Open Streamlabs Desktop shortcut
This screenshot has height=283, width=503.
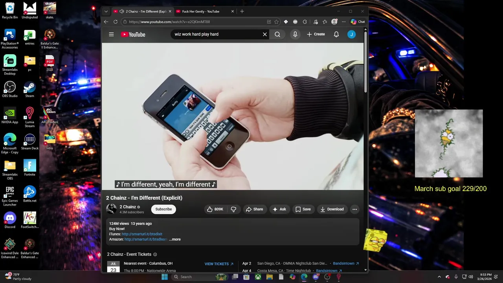click(10, 65)
